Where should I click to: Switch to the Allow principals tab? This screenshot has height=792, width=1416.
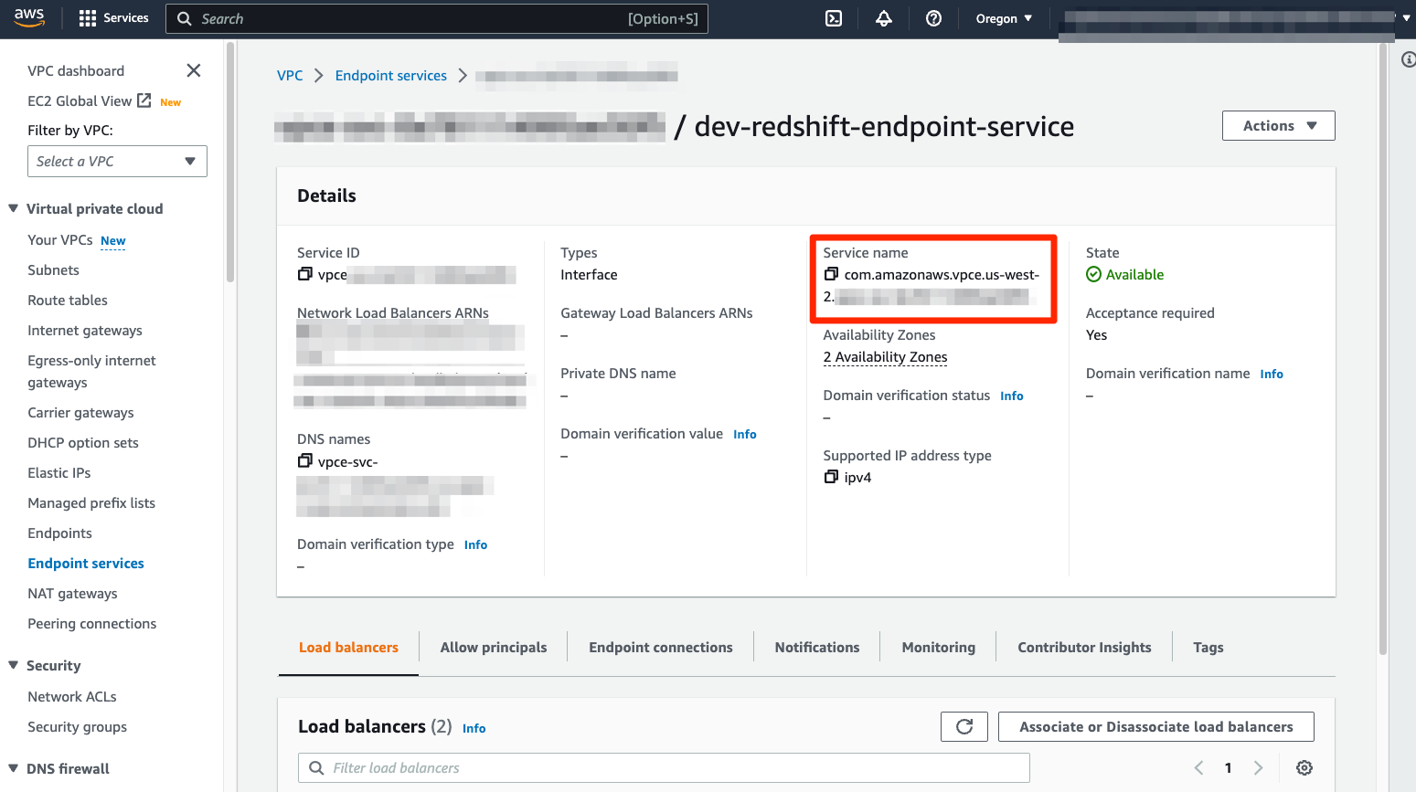(x=494, y=647)
